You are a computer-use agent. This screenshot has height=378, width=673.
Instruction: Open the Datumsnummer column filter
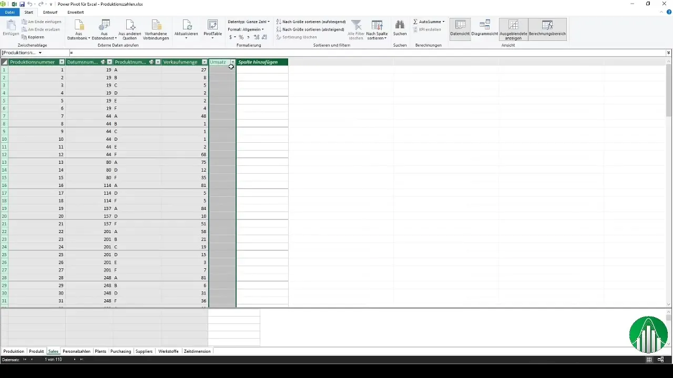pyautogui.click(x=110, y=62)
